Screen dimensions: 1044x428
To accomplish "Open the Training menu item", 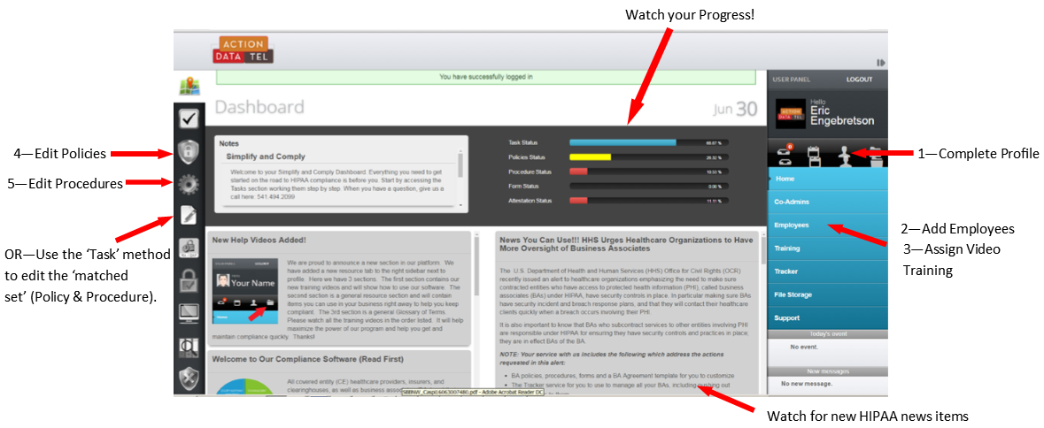I will pyautogui.click(x=828, y=248).
